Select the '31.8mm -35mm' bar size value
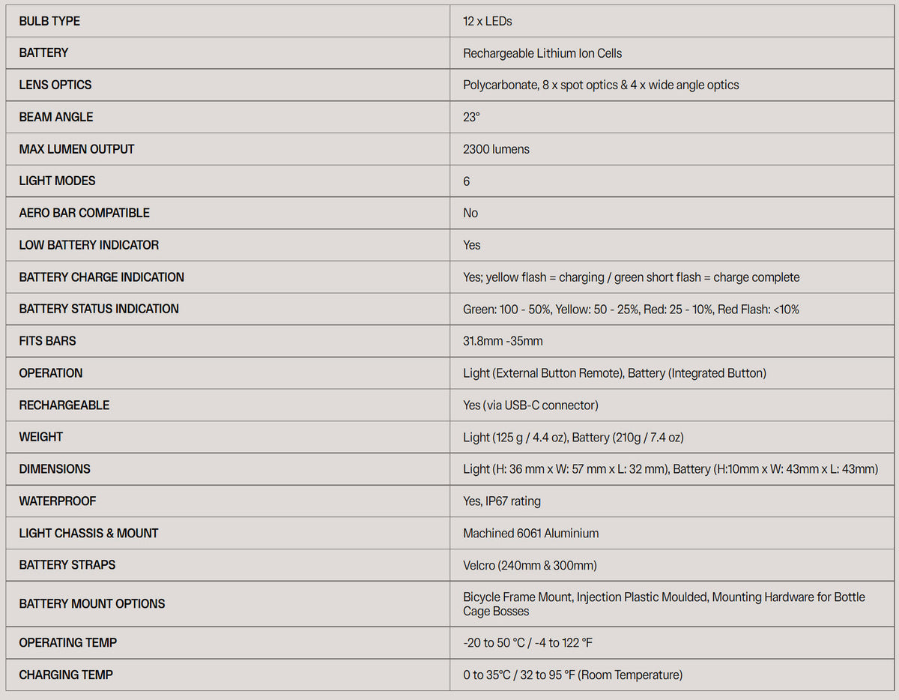 pos(503,341)
